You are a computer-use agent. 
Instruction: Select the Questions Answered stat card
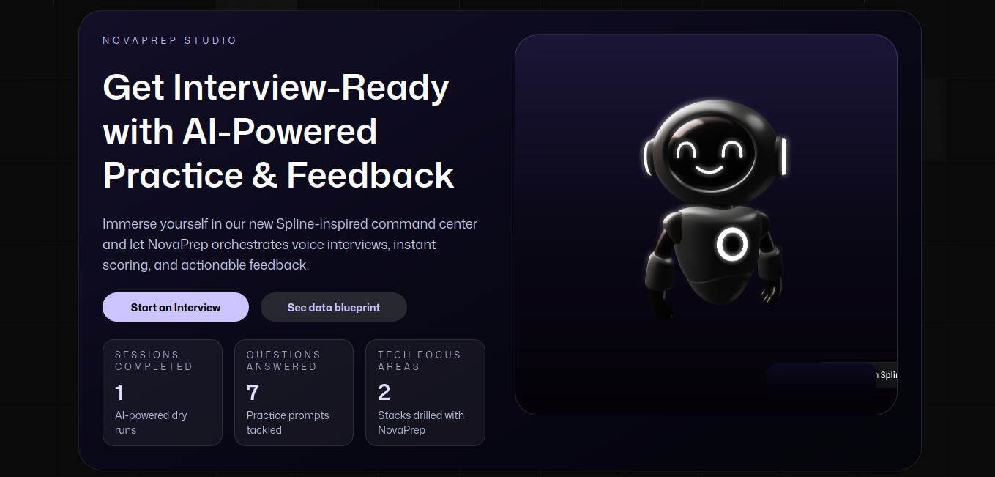(x=294, y=392)
